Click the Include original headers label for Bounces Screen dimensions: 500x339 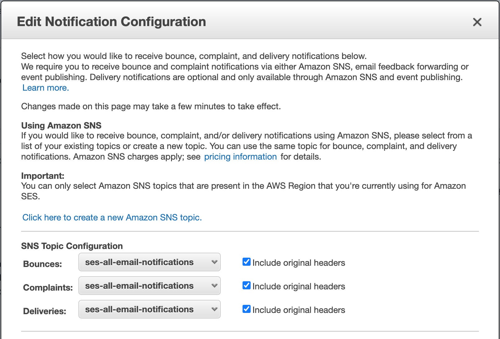[299, 263]
